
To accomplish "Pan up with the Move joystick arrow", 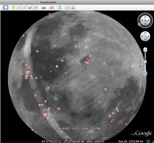I will (x=145, y=33).
